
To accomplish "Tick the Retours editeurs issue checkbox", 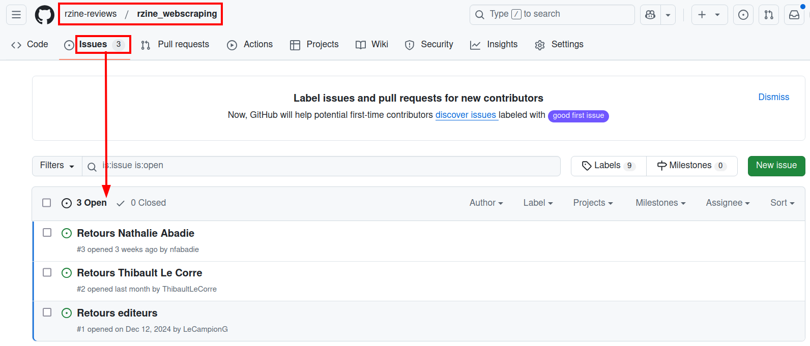I will click(x=47, y=312).
